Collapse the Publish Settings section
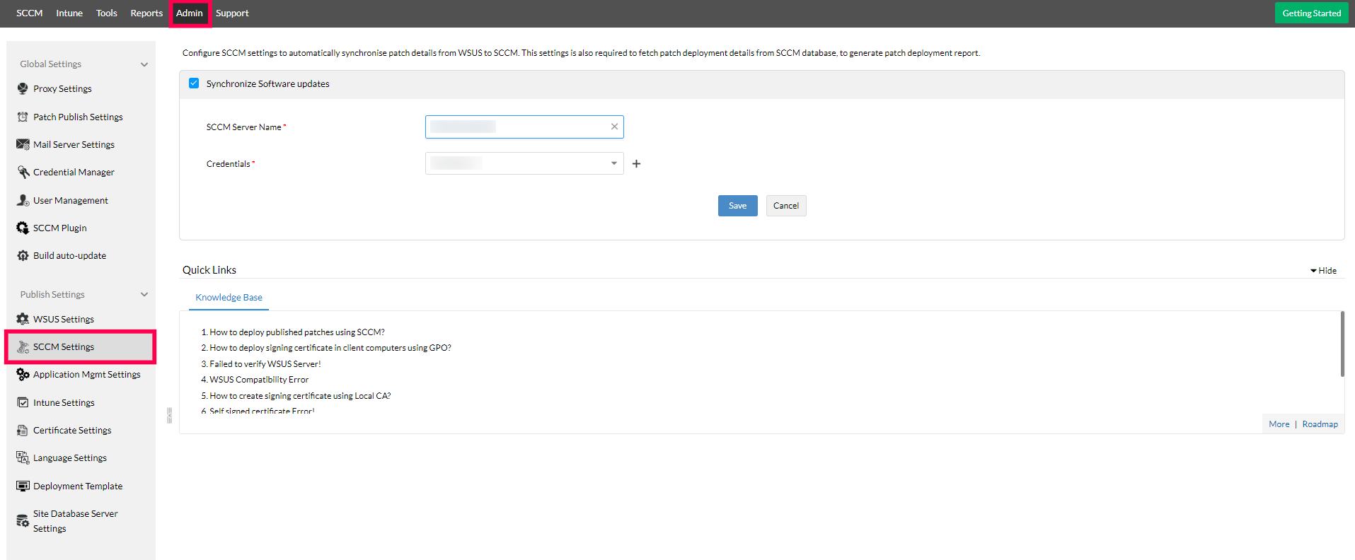 144,295
